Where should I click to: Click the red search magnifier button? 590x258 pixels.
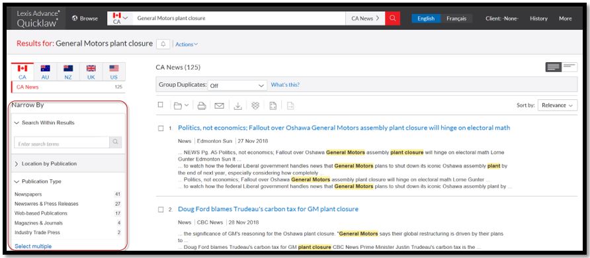[392, 18]
